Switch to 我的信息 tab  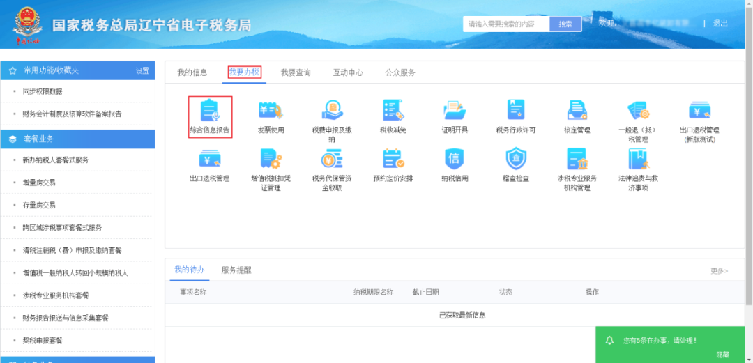192,72
